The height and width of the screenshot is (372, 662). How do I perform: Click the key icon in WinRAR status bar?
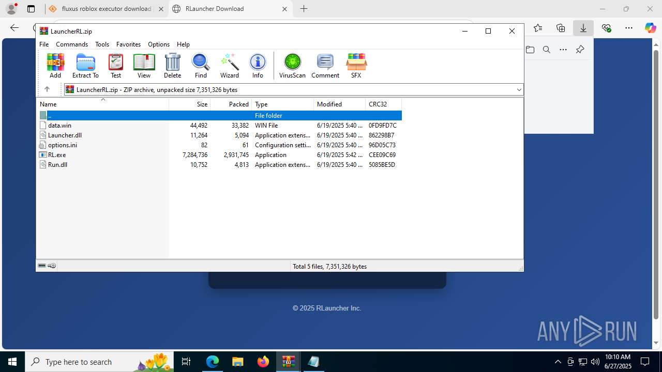coord(52,266)
